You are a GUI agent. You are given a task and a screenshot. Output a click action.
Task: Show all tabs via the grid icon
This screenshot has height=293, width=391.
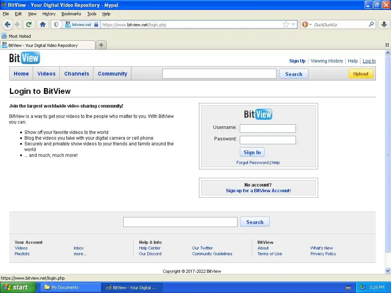pos(387,45)
